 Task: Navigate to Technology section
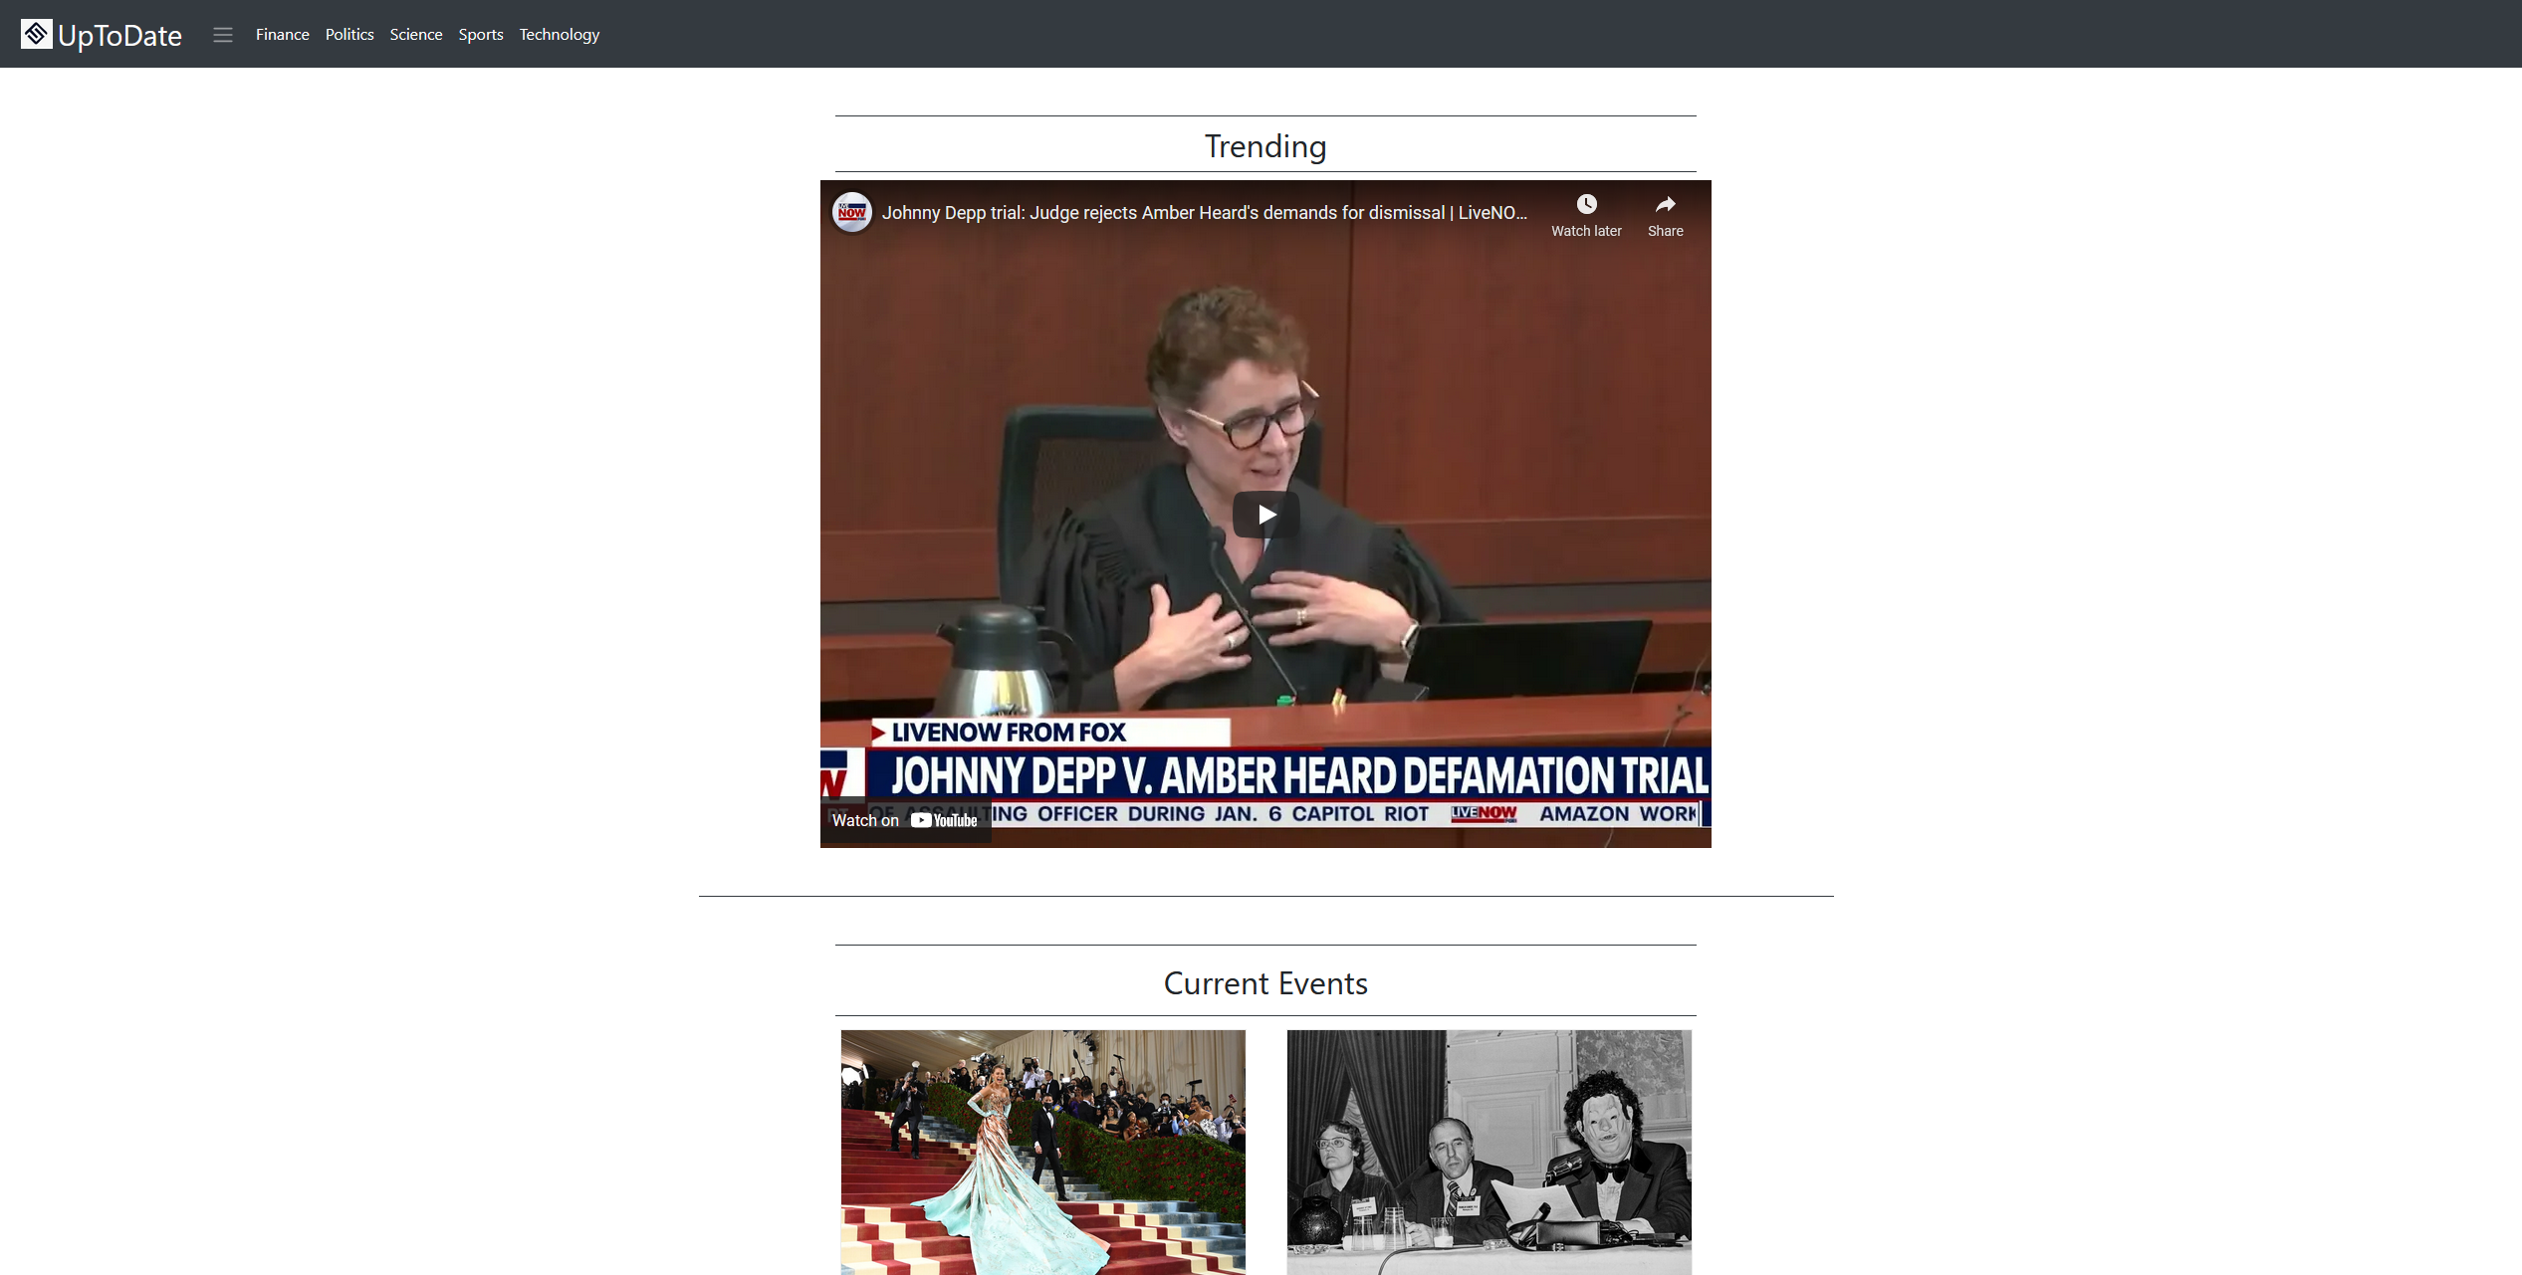(x=559, y=35)
